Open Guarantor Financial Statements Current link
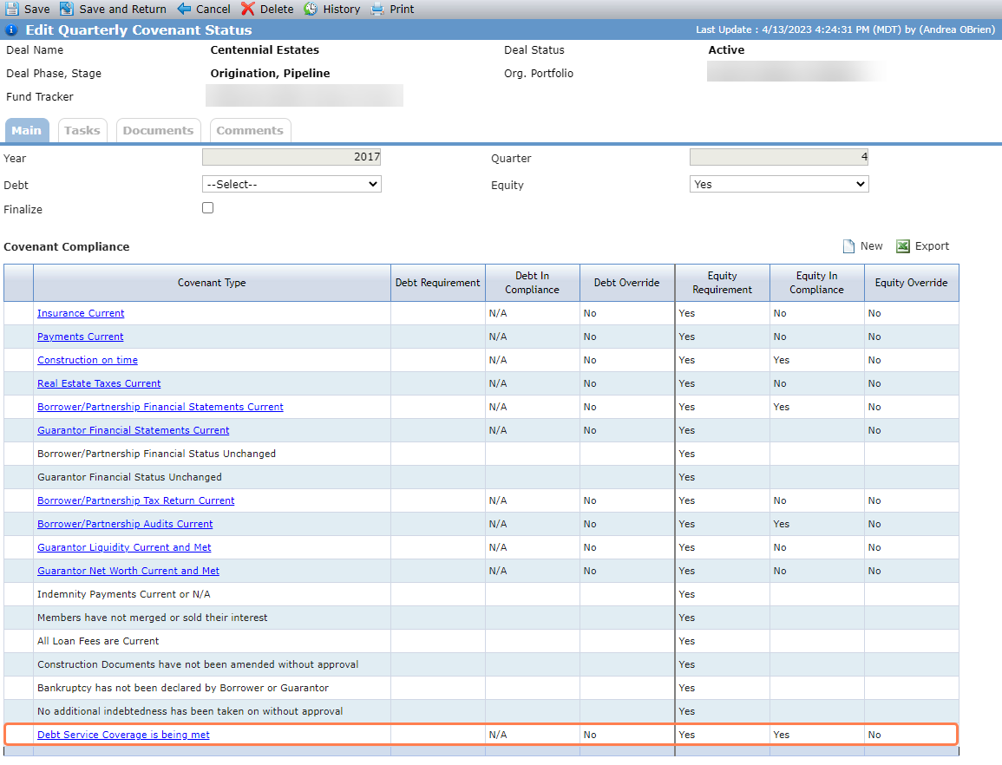This screenshot has height=765, width=1002. click(133, 430)
